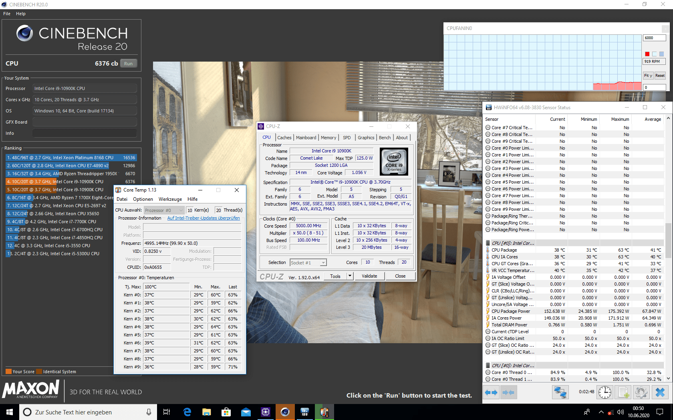Switch to the About tab in CPU-Z

[x=402, y=138]
